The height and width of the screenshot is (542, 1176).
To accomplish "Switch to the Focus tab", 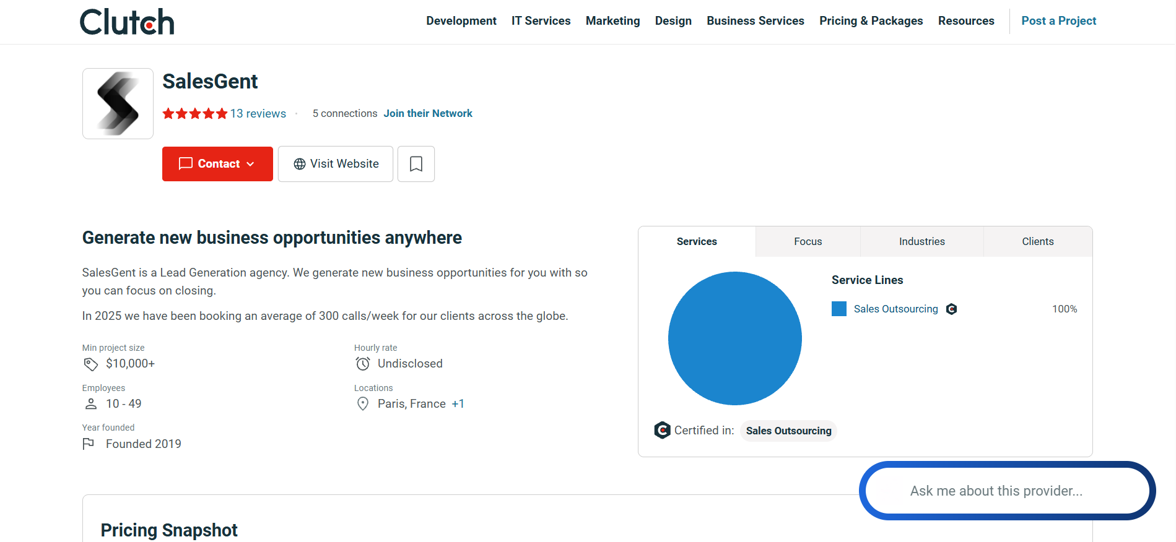I will coord(808,241).
